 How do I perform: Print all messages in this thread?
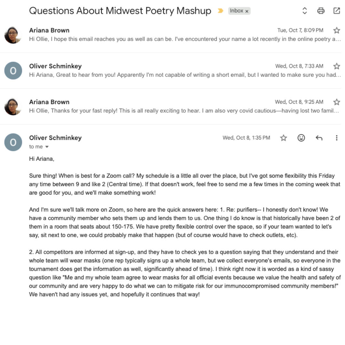tap(321, 11)
